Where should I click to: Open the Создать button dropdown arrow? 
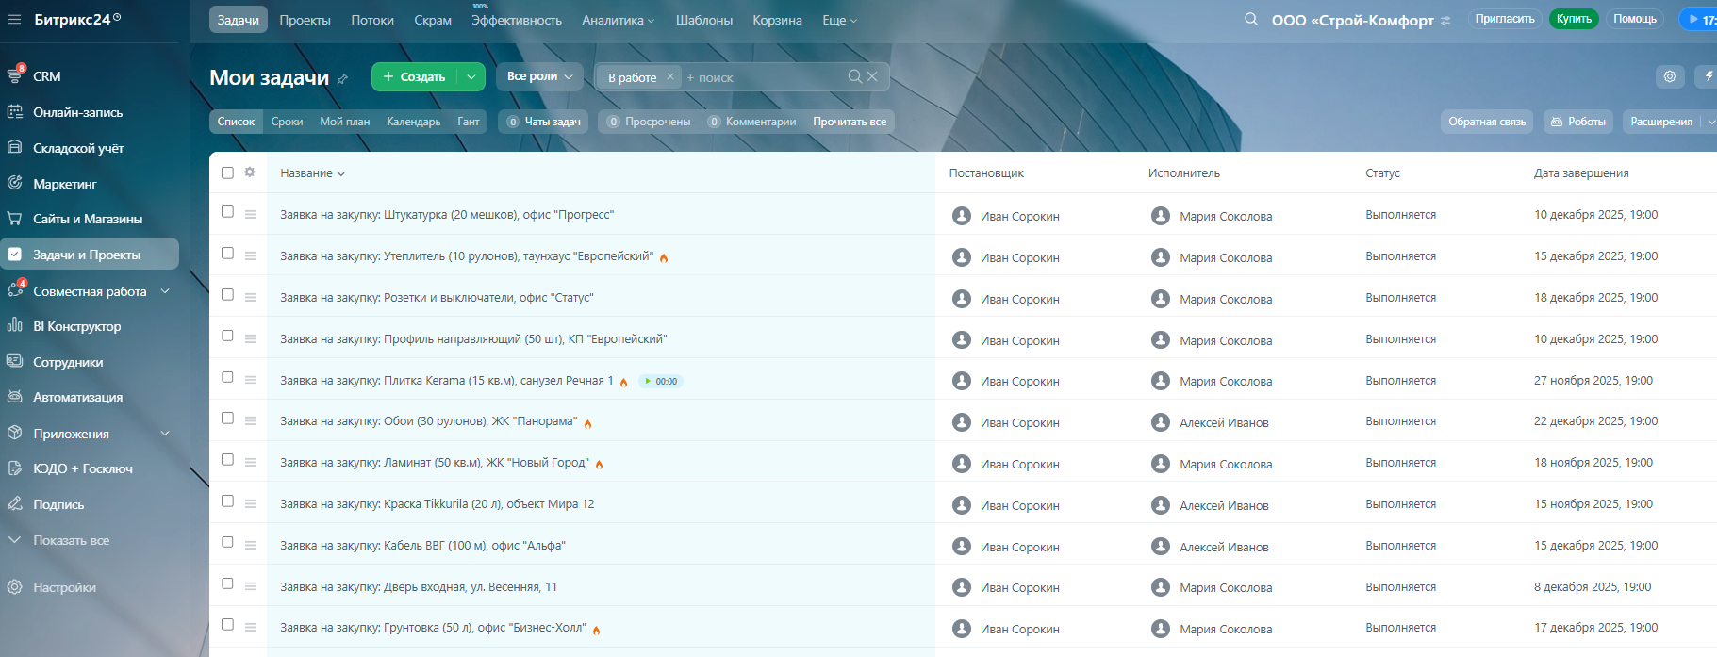tap(471, 76)
